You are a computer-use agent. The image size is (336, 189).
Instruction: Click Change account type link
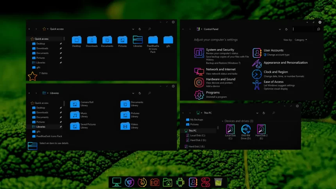tap(278, 55)
